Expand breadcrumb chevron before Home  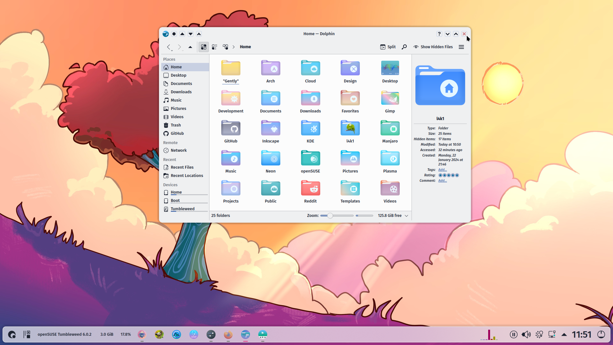pyautogui.click(x=233, y=47)
